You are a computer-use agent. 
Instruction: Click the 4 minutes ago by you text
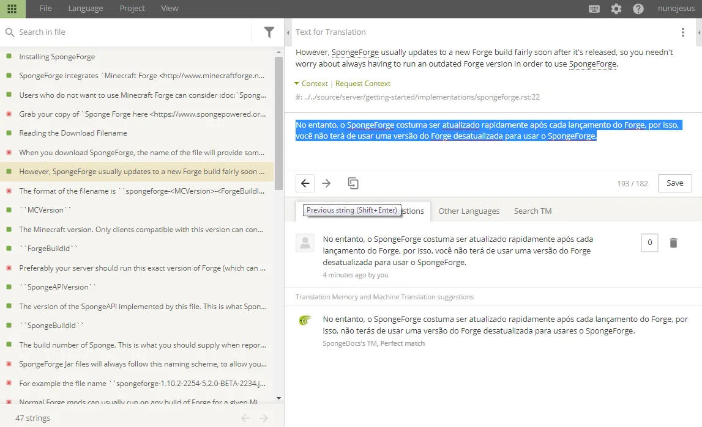pyautogui.click(x=356, y=275)
